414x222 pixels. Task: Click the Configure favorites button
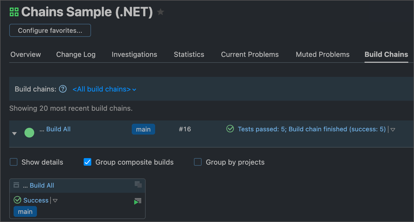pos(50,30)
